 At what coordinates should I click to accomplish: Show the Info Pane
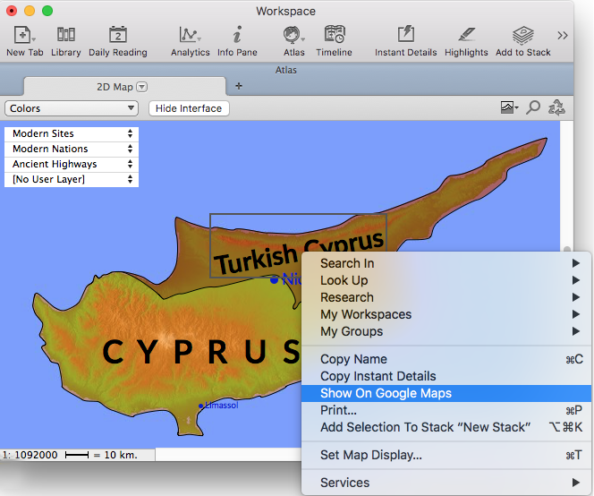click(x=237, y=36)
